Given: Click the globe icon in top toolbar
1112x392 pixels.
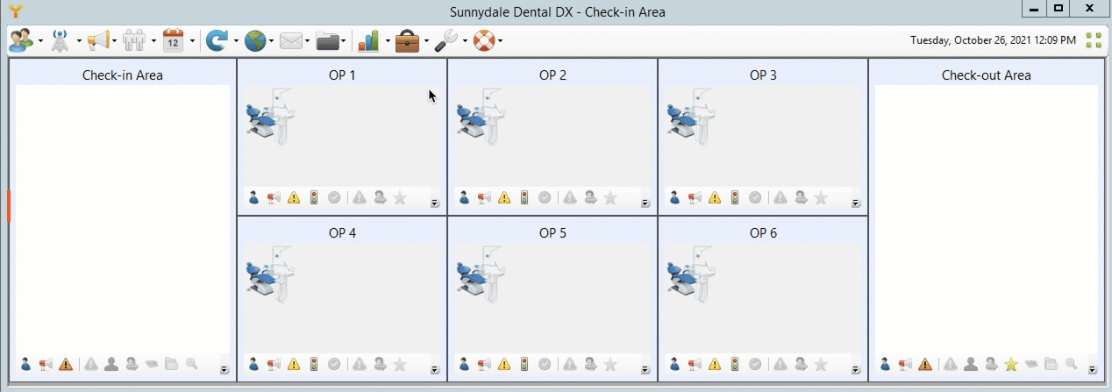Looking at the screenshot, I should pyautogui.click(x=255, y=40).
